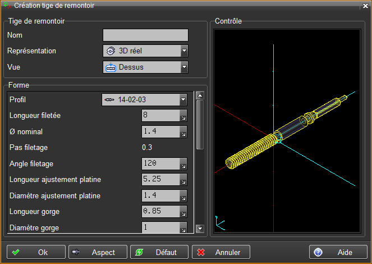
Task: Open the Vue dropdown showing Dessus
Action: pos(145,67)
